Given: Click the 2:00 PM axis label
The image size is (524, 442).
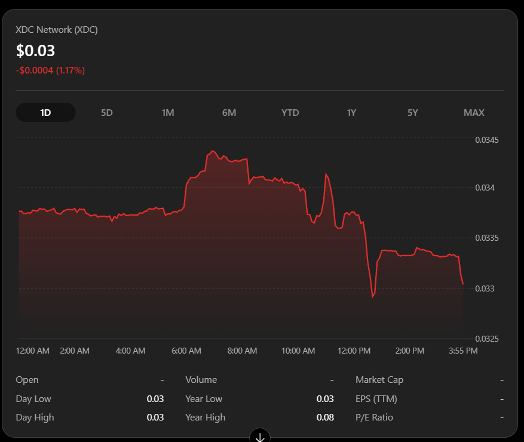Looking at the screenshot, I should [x=410, y=351].
